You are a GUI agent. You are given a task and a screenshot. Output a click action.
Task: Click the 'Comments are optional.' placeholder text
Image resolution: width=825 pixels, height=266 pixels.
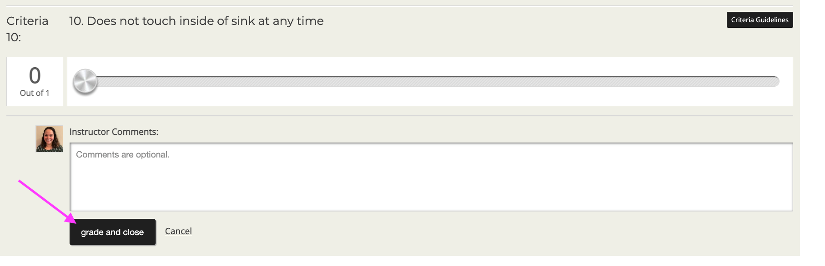point(123,155)
